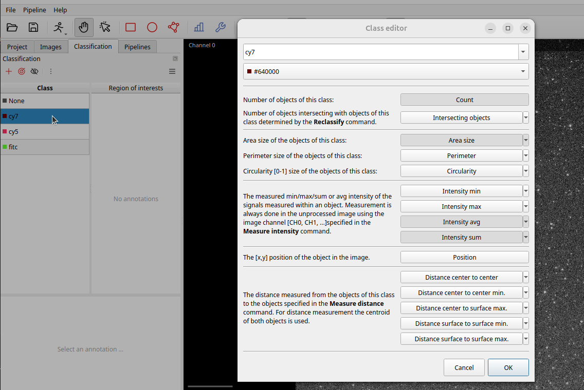Image resolution: width=584 pixels, height=390 pixels.
Task: Click the blue bar chart icon
Action: (x=199, y=27)
